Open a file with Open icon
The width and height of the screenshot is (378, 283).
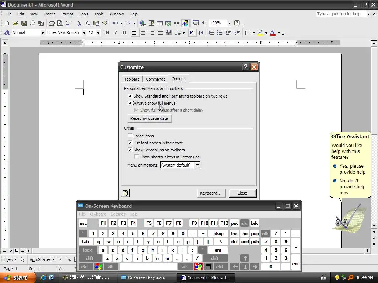pyautogui.click(x=15, y=23)
